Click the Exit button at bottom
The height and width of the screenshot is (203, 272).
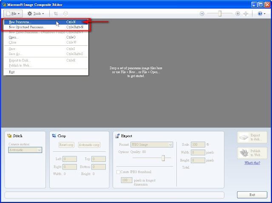[252, 195]
